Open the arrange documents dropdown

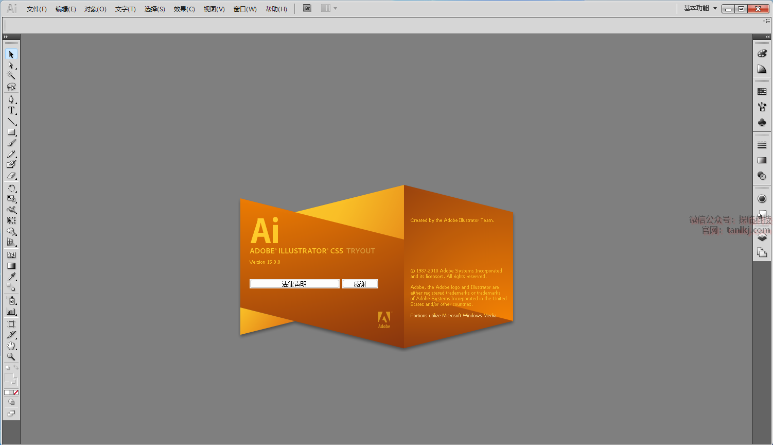329,8
